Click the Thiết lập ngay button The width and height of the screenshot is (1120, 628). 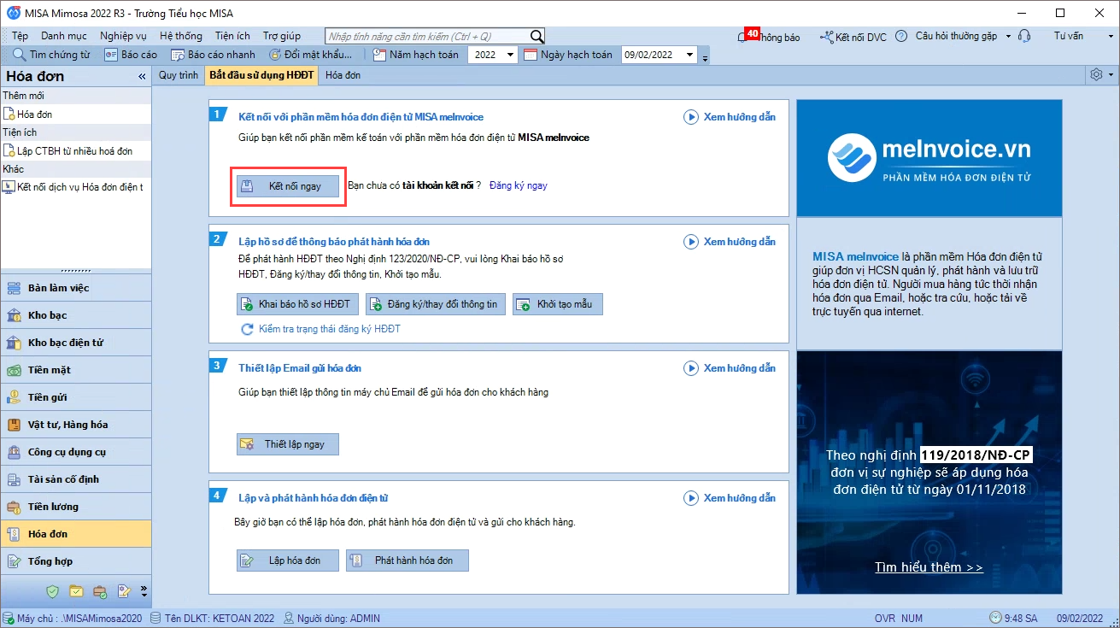tap(287, 444)
